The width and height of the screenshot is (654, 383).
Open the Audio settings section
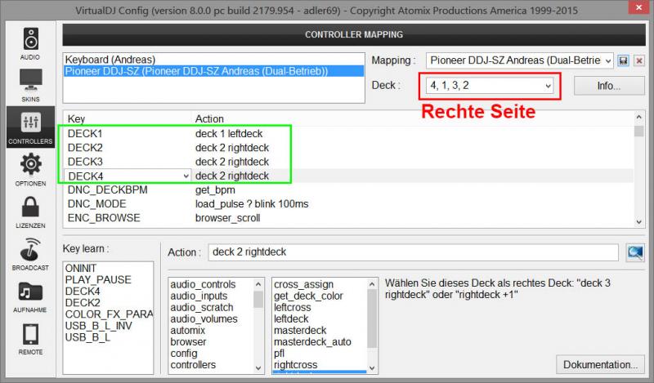30,44
